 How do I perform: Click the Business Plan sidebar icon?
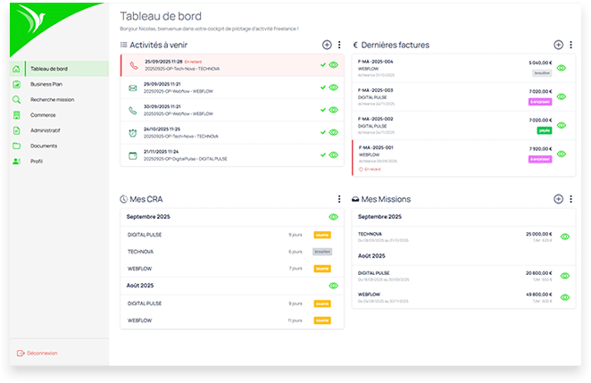(16, 85)
